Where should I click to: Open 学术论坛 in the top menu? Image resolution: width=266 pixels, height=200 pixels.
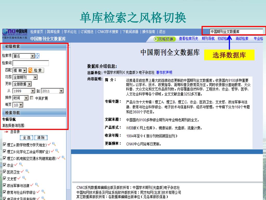point(70,32)
